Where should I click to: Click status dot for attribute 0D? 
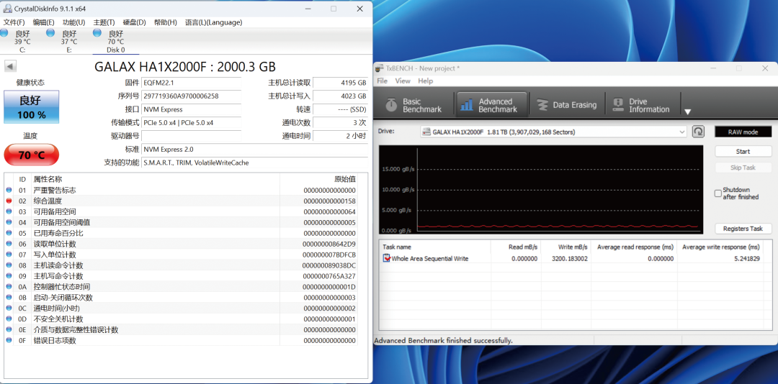coord(9,319)
